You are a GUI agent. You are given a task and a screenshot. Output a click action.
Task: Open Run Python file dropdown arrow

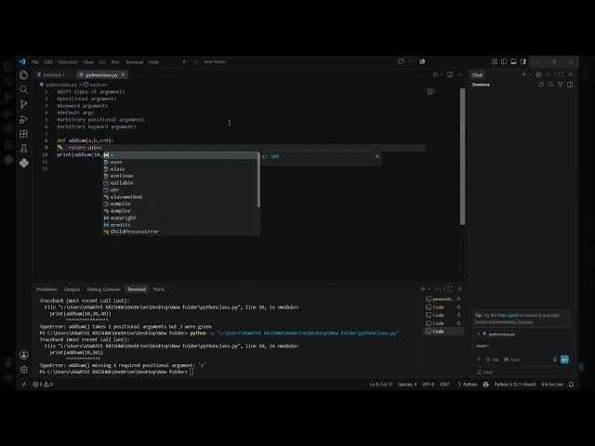click(x=442, y=74)
